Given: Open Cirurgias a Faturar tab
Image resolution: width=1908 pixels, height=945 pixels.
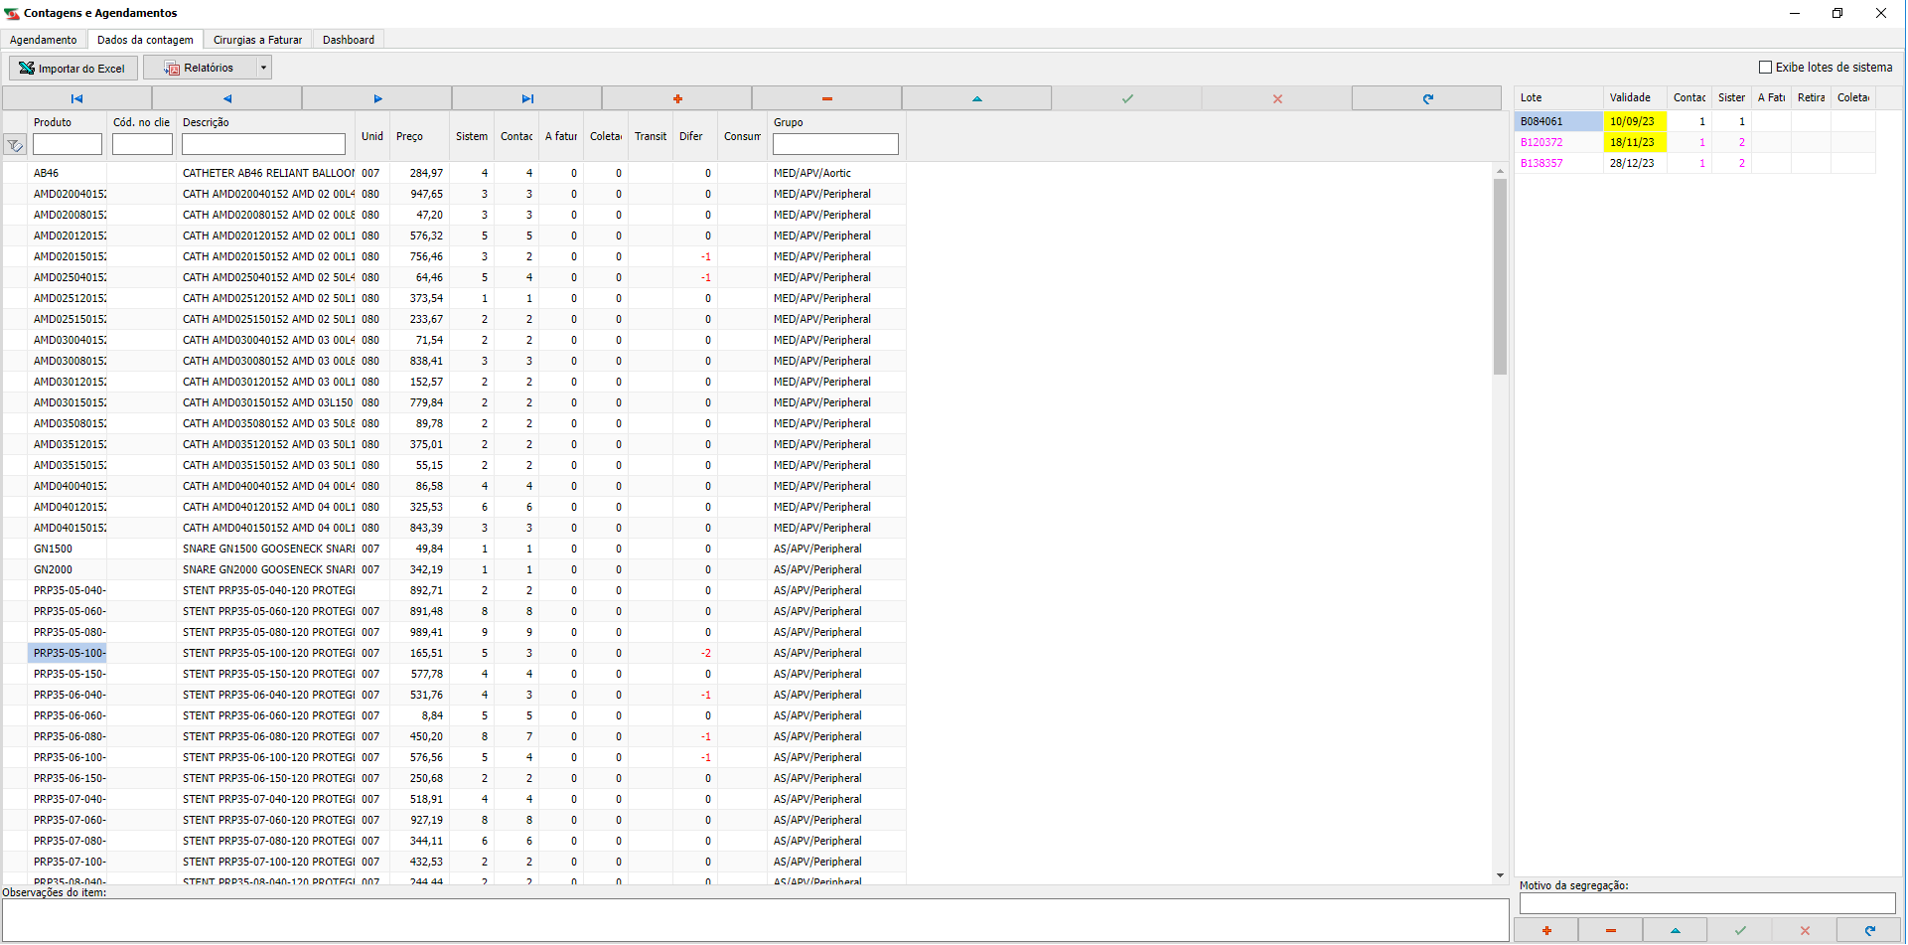Looking at the screenshot, I should point(257,40).
